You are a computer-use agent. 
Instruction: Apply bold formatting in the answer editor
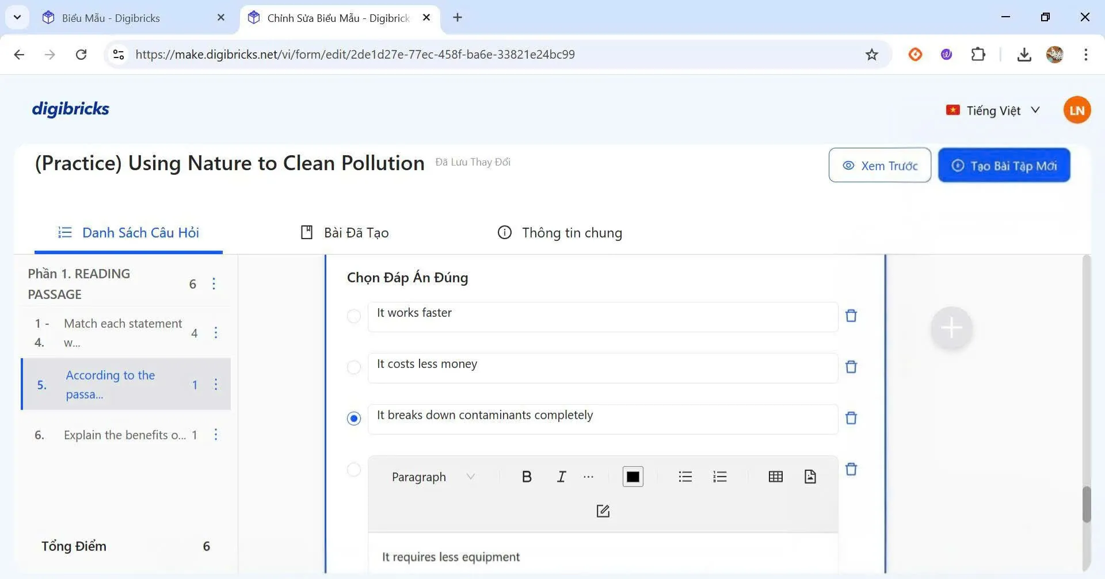tap(526, 477)
